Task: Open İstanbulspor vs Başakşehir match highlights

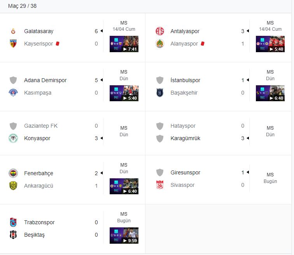Action: [270, 93]
